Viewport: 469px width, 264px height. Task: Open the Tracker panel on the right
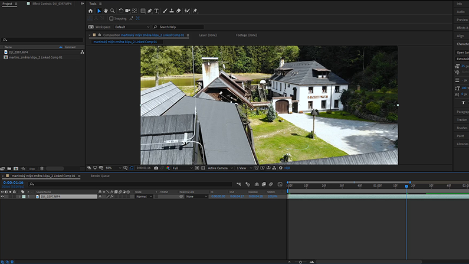tap(462, 120)
